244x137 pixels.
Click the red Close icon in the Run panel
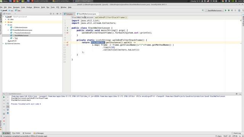4,121
